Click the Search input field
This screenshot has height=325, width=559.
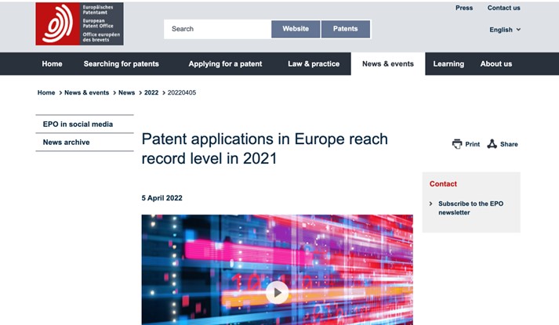pyautogui.click(x=217, y=29)
